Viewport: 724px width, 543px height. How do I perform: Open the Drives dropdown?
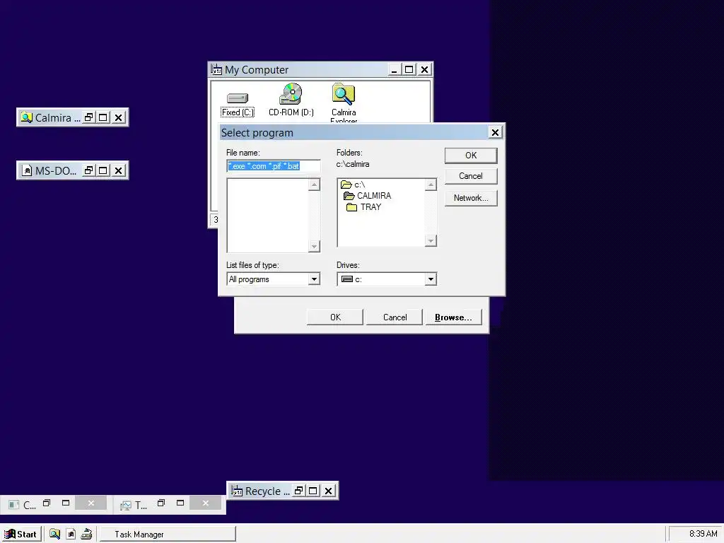(431, 279)
